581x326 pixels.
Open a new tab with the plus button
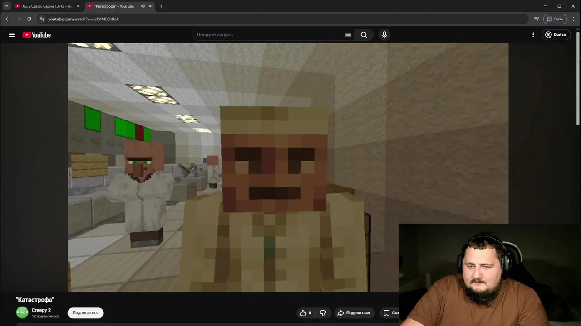coord(161,6)
